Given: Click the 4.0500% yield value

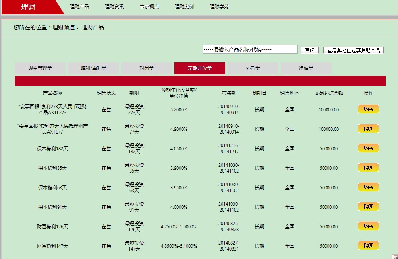Looking at the screenshot, I should tap(179, 149).
